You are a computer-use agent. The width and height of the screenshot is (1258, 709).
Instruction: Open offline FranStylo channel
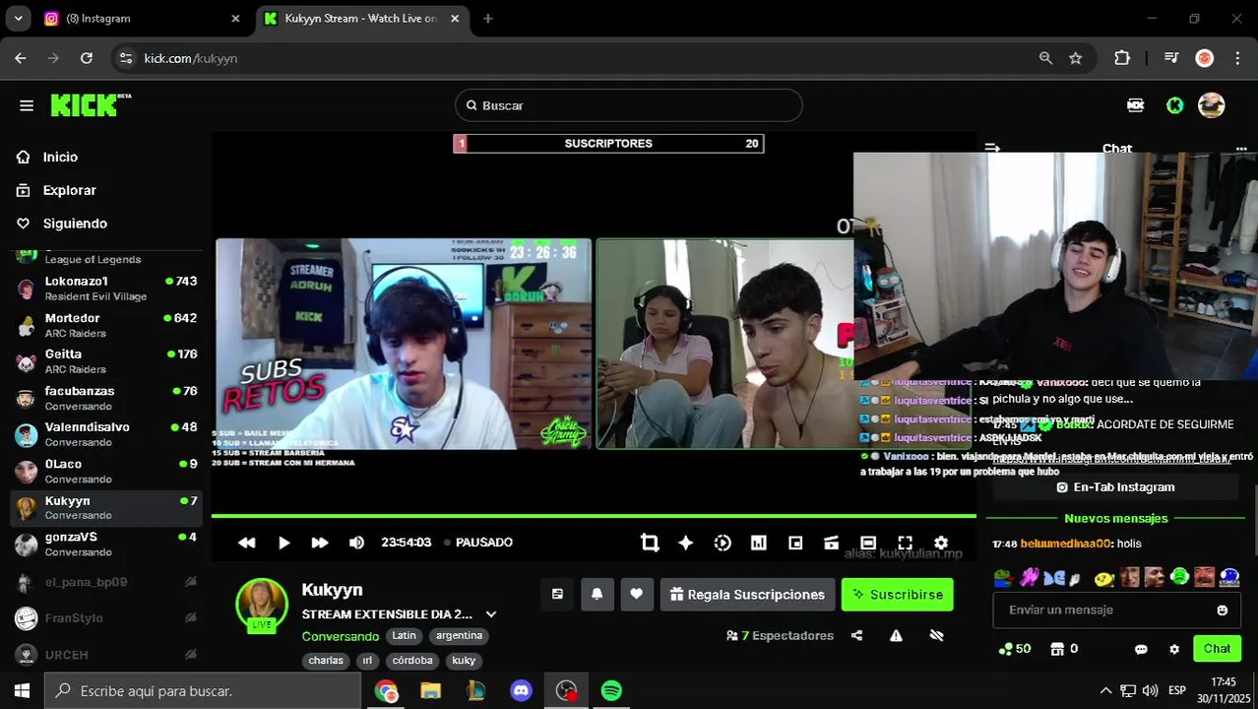pyautogui.click(x=106, y=618)
